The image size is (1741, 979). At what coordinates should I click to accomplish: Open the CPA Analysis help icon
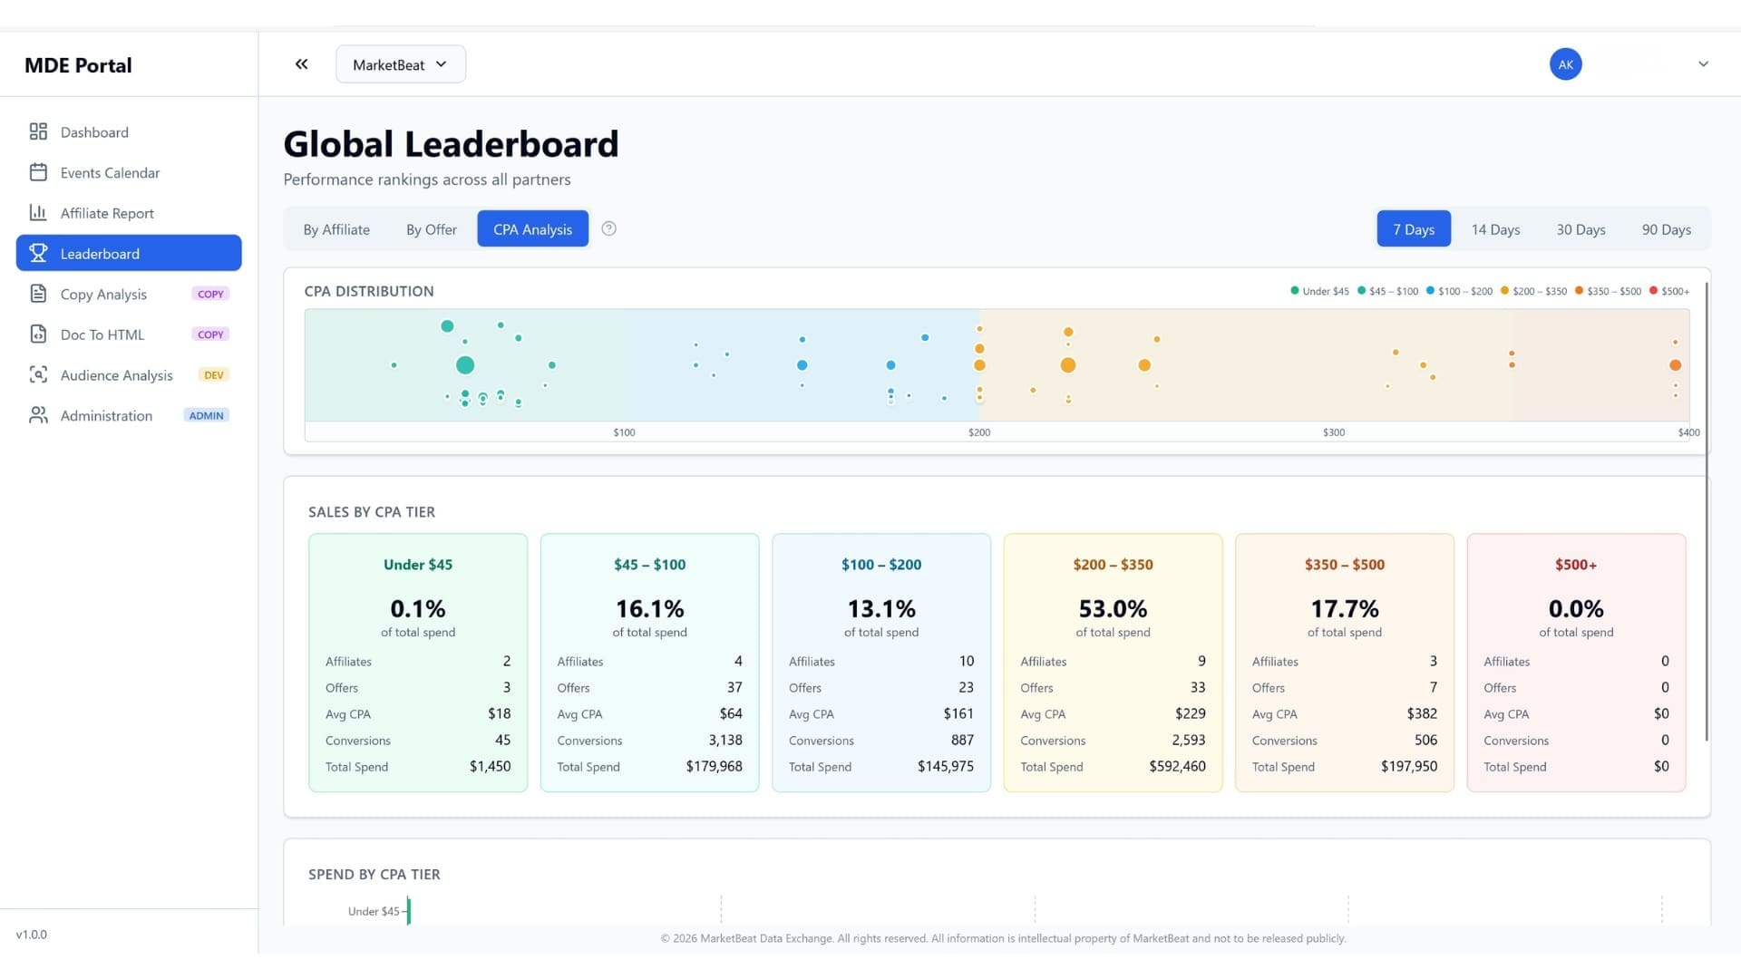(609, 229)
